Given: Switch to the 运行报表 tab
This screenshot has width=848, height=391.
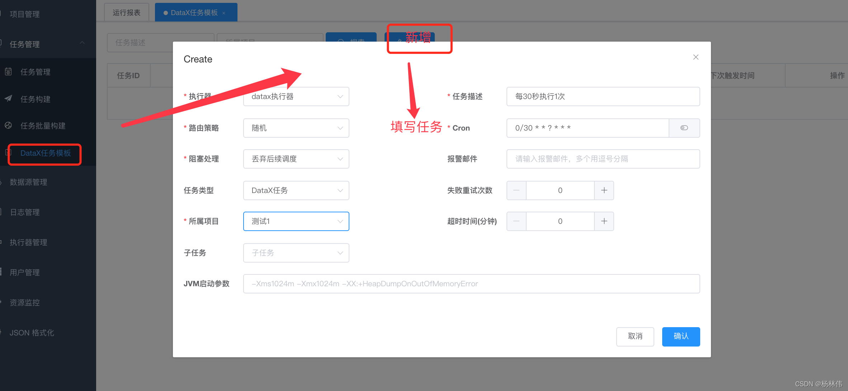Looking at the screenshot, I should click(126, 12).
